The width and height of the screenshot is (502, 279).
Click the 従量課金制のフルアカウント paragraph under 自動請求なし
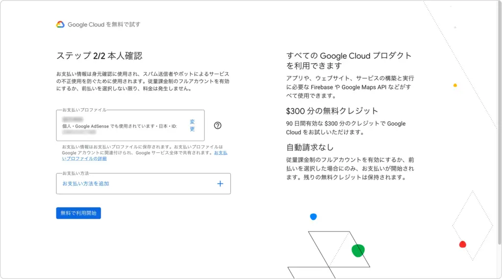point(350,169)
